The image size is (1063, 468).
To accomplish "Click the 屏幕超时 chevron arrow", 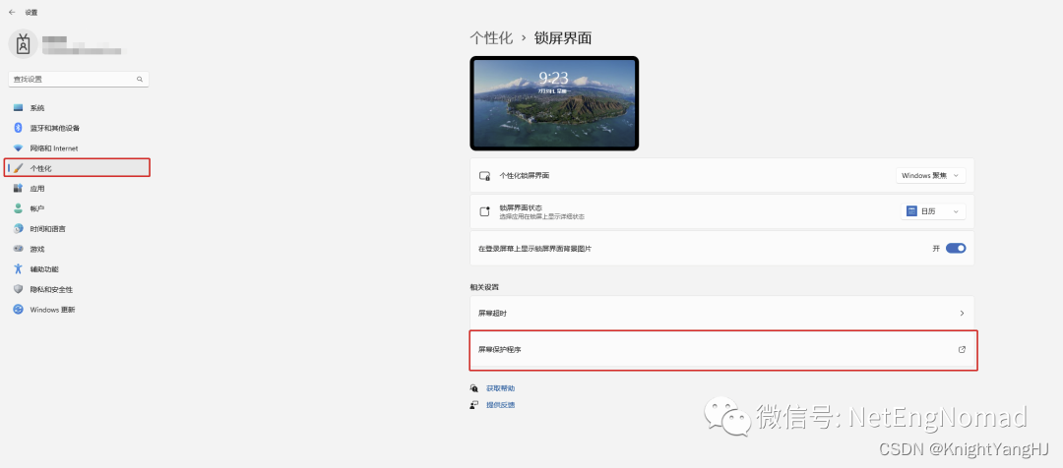I will tap(962, 314).
